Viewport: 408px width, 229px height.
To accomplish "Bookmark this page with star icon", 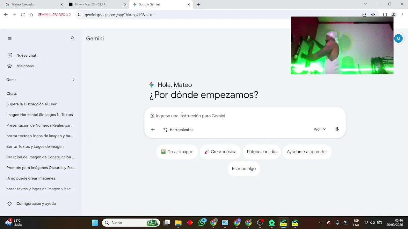I will [373, 15].
